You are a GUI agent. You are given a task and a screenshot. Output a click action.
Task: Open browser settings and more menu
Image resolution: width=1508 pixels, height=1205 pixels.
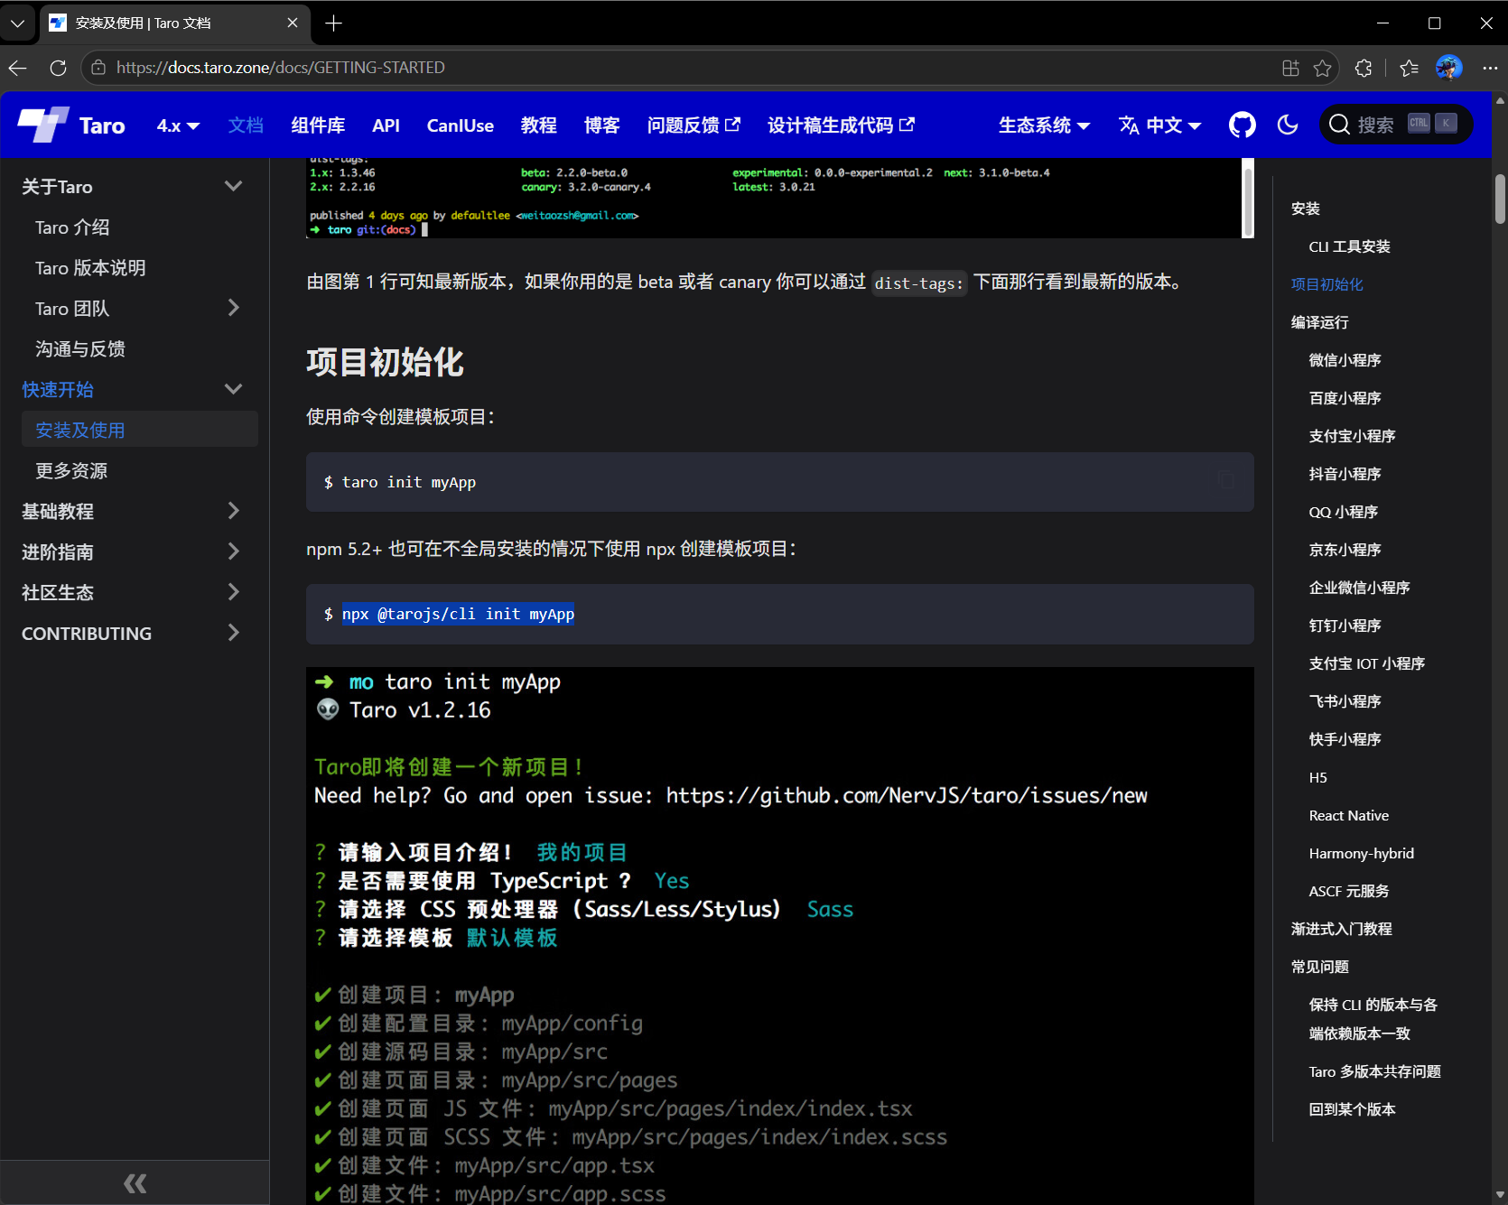point(1490,68)
